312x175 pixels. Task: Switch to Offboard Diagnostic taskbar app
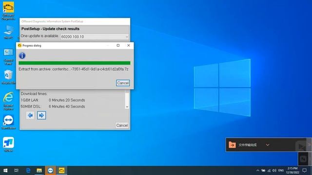pos(61,171)
